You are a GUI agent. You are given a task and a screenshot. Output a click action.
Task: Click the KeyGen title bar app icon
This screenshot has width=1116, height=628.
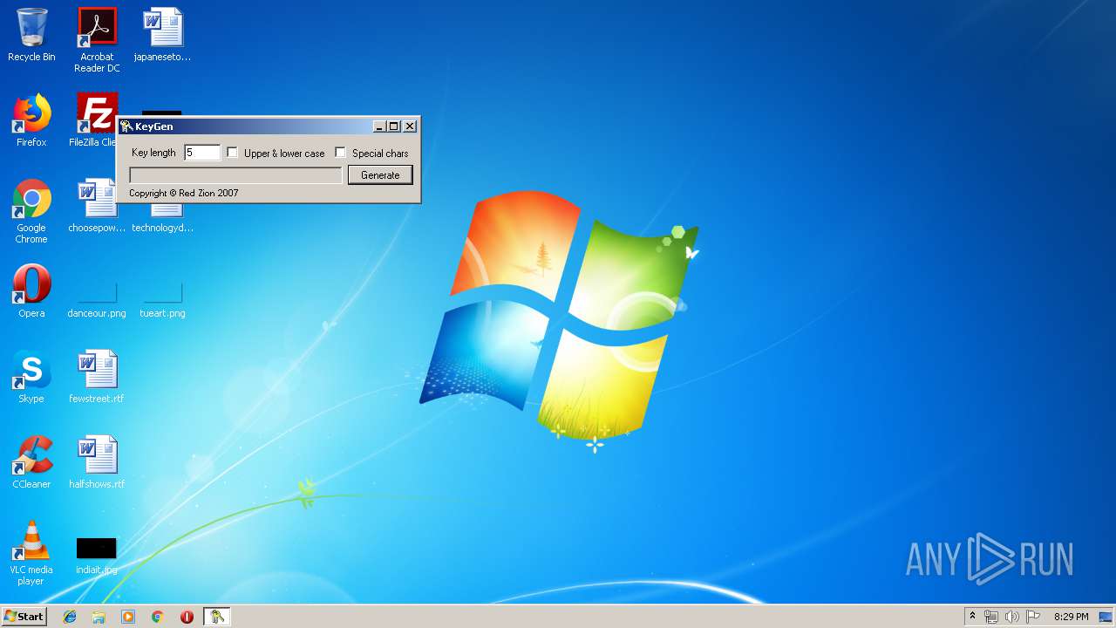(126, 126)
